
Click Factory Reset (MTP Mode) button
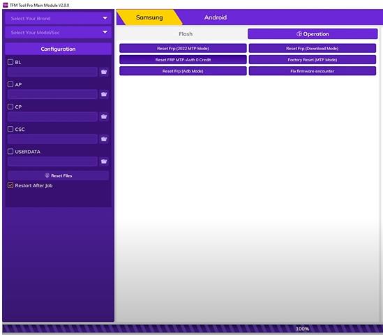(x=313, y=60)
